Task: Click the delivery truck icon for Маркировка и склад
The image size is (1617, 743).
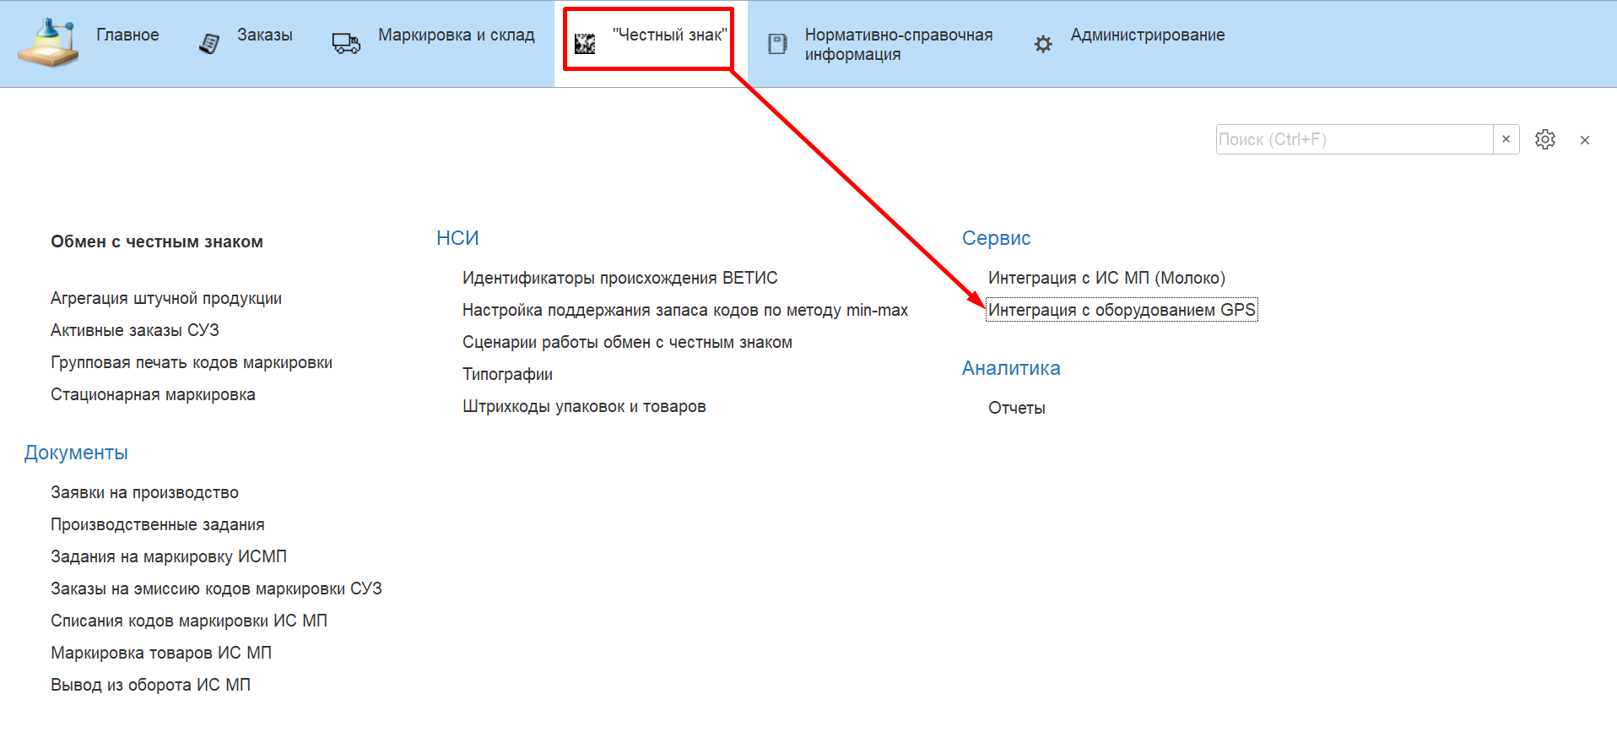Action: [x=346, y=43]
